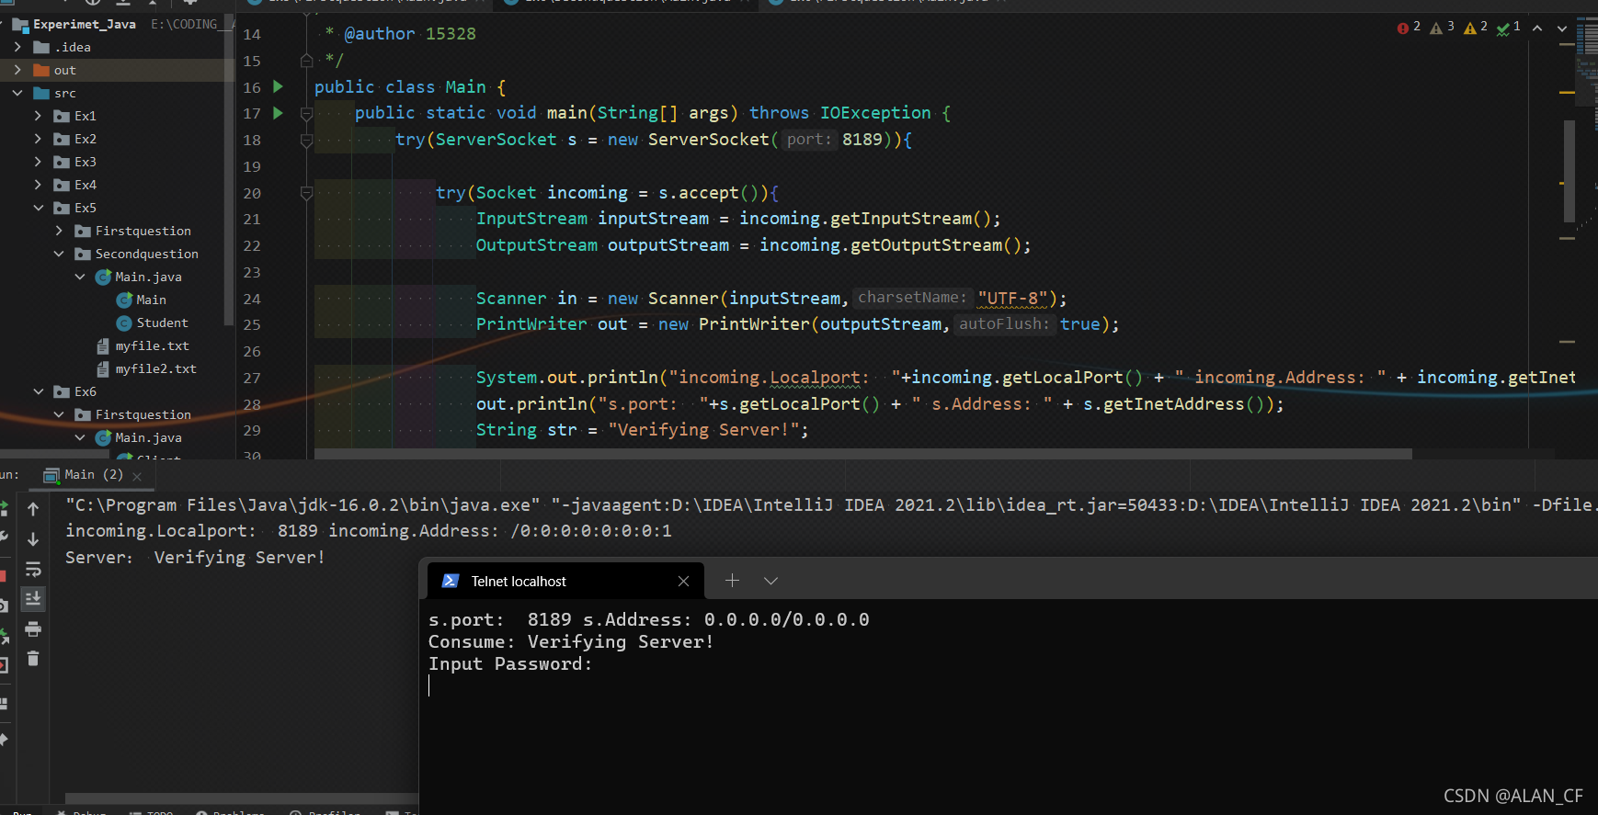Click the Run console horizontal scrollbar
Image resolution: width=1598 pixels, height=815 pixels.
(241, 798)
